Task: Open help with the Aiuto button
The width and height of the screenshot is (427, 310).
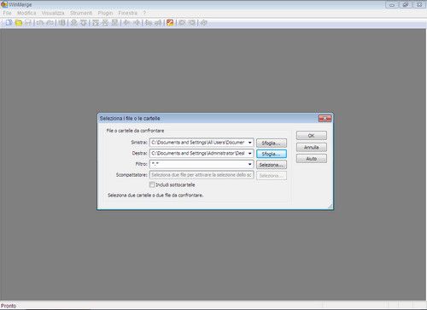Action: click(312, 159)
